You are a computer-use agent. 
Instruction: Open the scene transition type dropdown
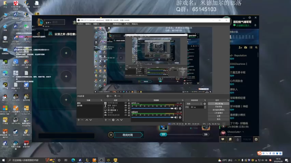point(194,104)
